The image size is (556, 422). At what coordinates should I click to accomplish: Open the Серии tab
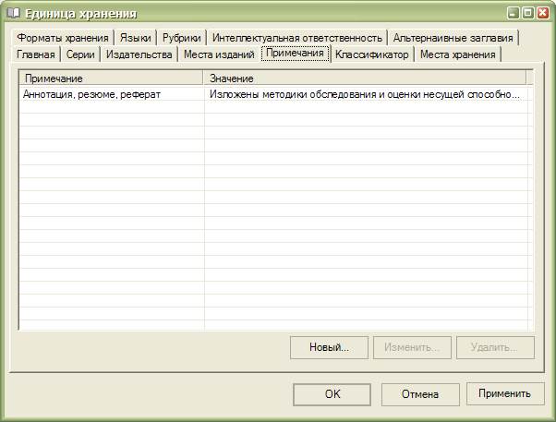pos(80,55)
